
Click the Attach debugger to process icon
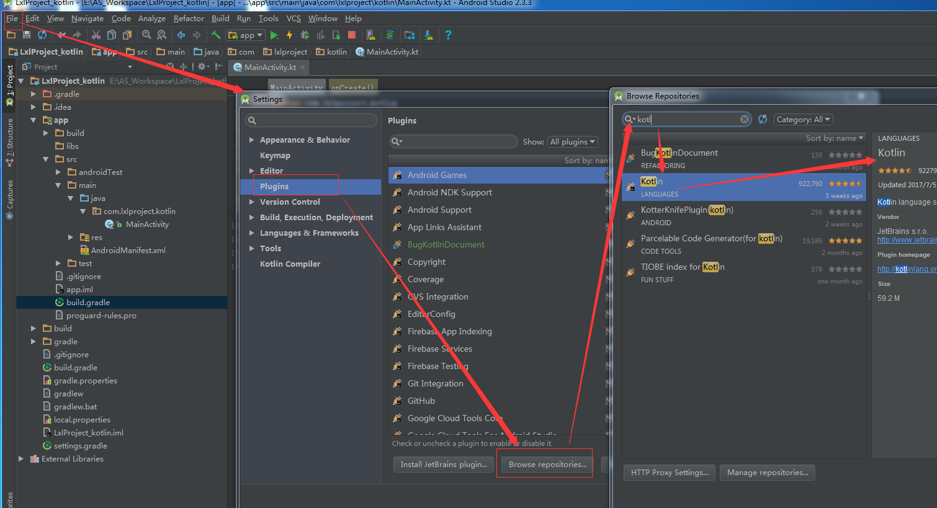(x=336, y=35)
